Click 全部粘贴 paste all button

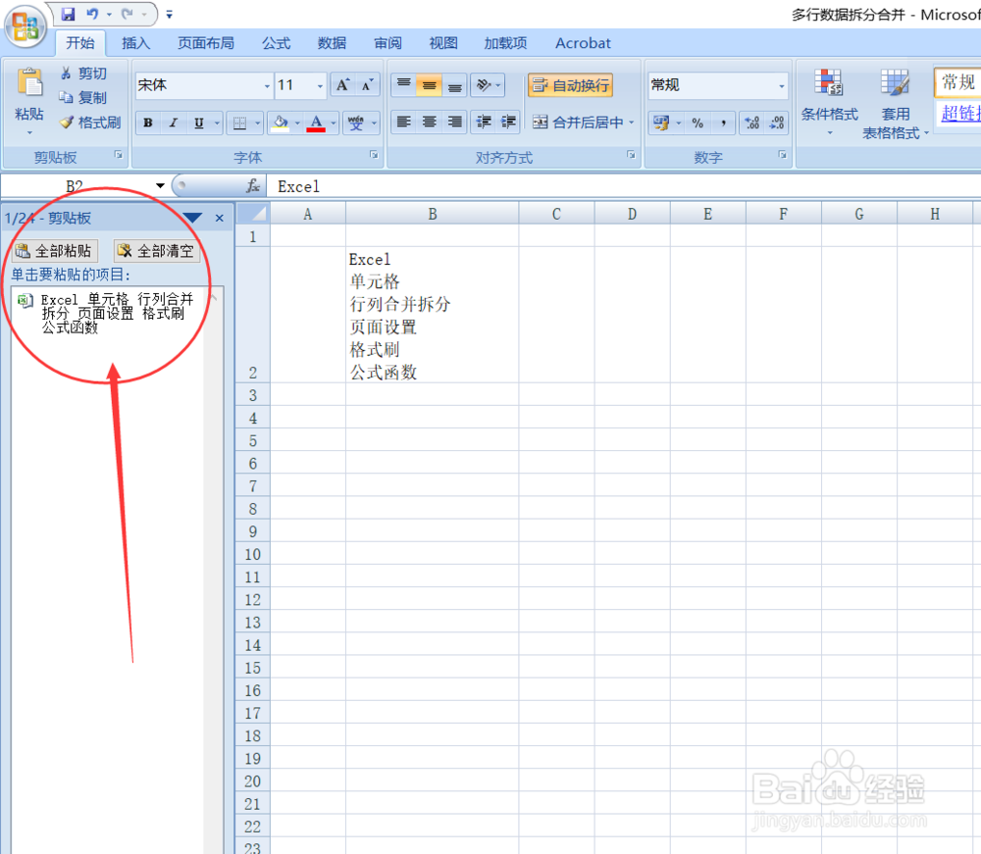(55, 251)
